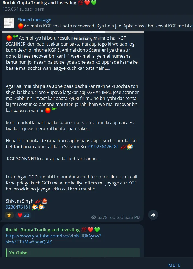The image size is (193, 269).
Task: Click the 135,064 subscribers label
Action: (23, 9)
